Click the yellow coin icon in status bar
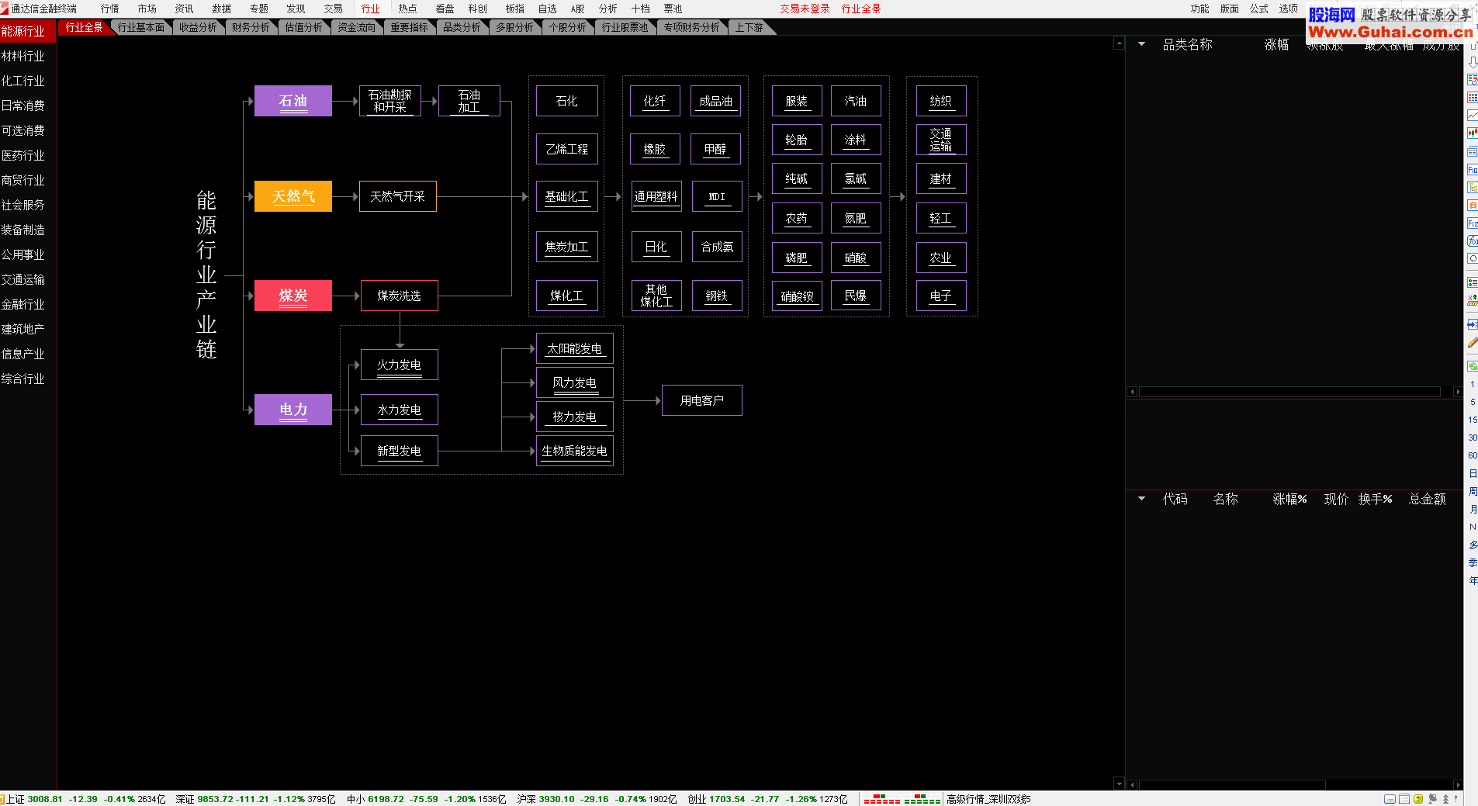The height and width of the screenshot is (806, 1478). (1417, 799)
